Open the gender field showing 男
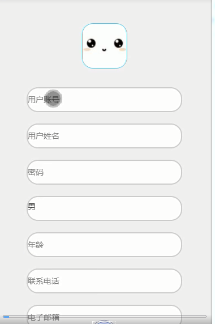This screenshot has height=324, width=215. [105, 208]
